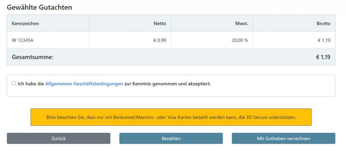The height and width of the screenshot is (151, 346).
Task: Click the Bezahlen button
Action: [171, 139]
